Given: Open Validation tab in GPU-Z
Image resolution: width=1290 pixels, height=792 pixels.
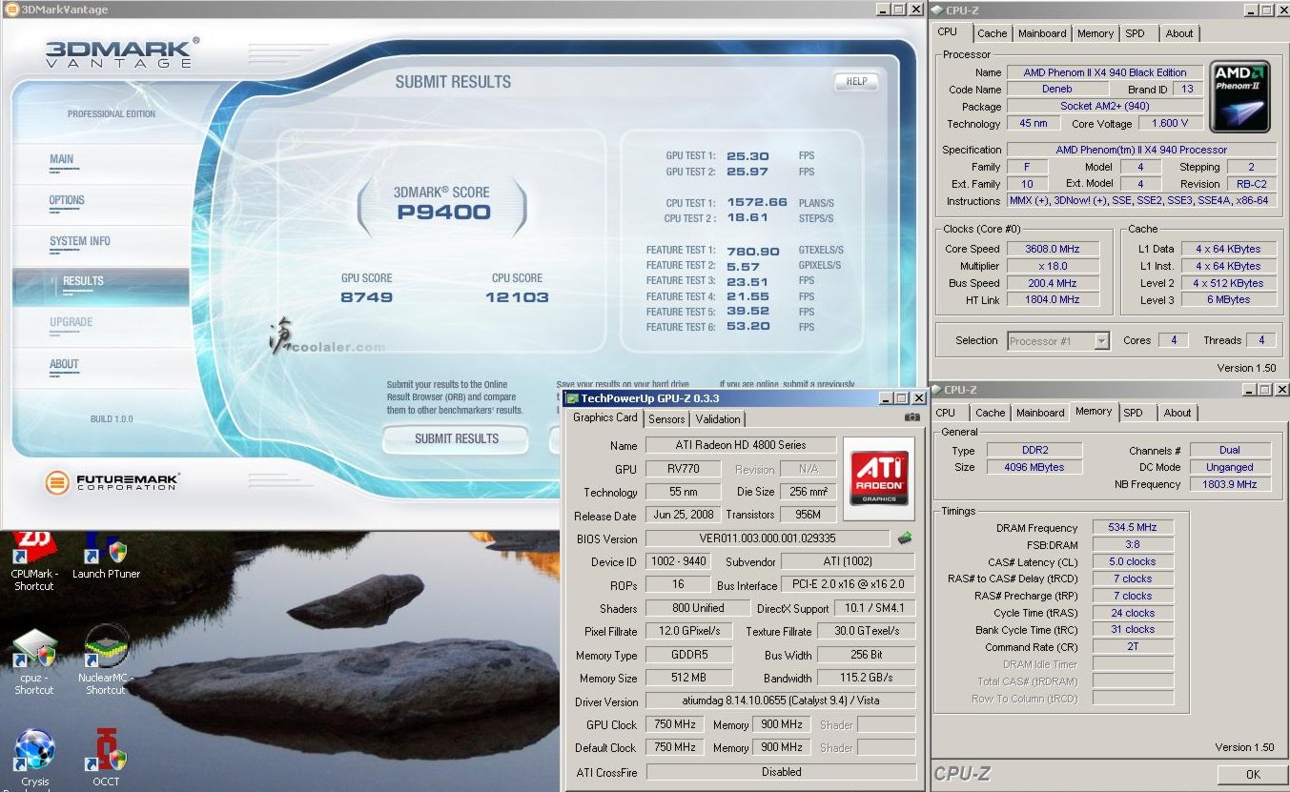Looking at the screenshot, I should click(718, 419).
